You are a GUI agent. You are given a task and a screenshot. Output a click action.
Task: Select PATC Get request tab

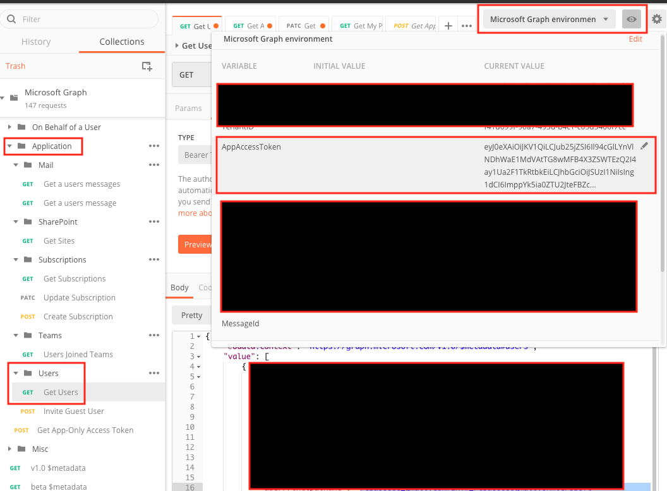304,26
